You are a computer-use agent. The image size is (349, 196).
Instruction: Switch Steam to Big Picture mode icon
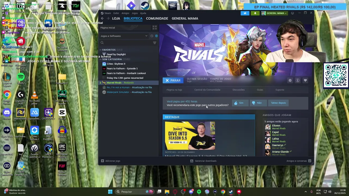point(292,13)
